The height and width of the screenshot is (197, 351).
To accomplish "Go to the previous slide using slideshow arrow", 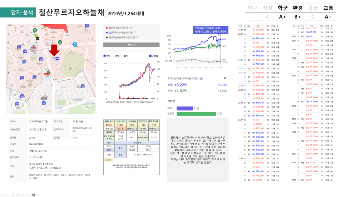I will 2,195.
